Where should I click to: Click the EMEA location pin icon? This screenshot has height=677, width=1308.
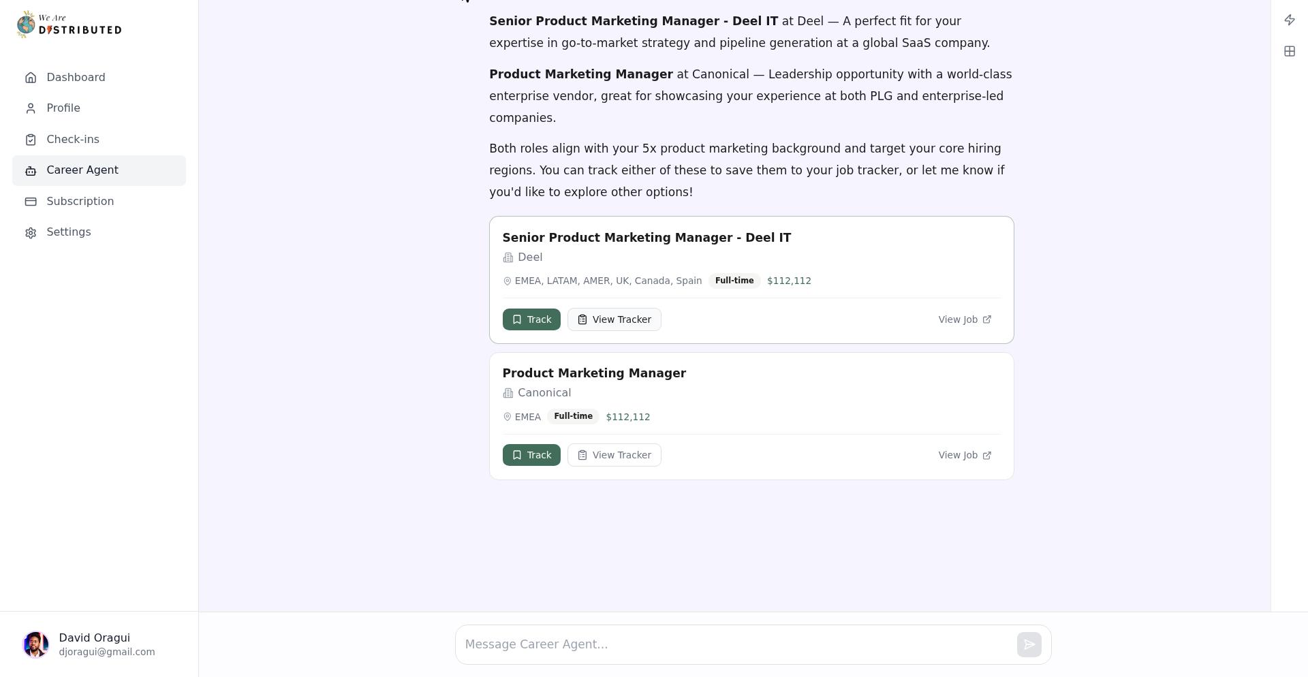[508, 417]
